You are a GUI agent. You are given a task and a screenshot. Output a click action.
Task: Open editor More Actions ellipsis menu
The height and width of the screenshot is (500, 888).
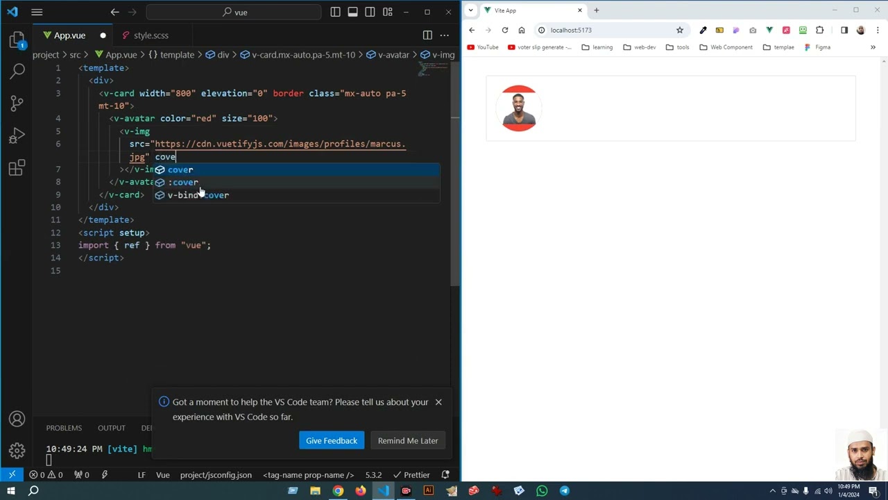[x=445, y=35]
